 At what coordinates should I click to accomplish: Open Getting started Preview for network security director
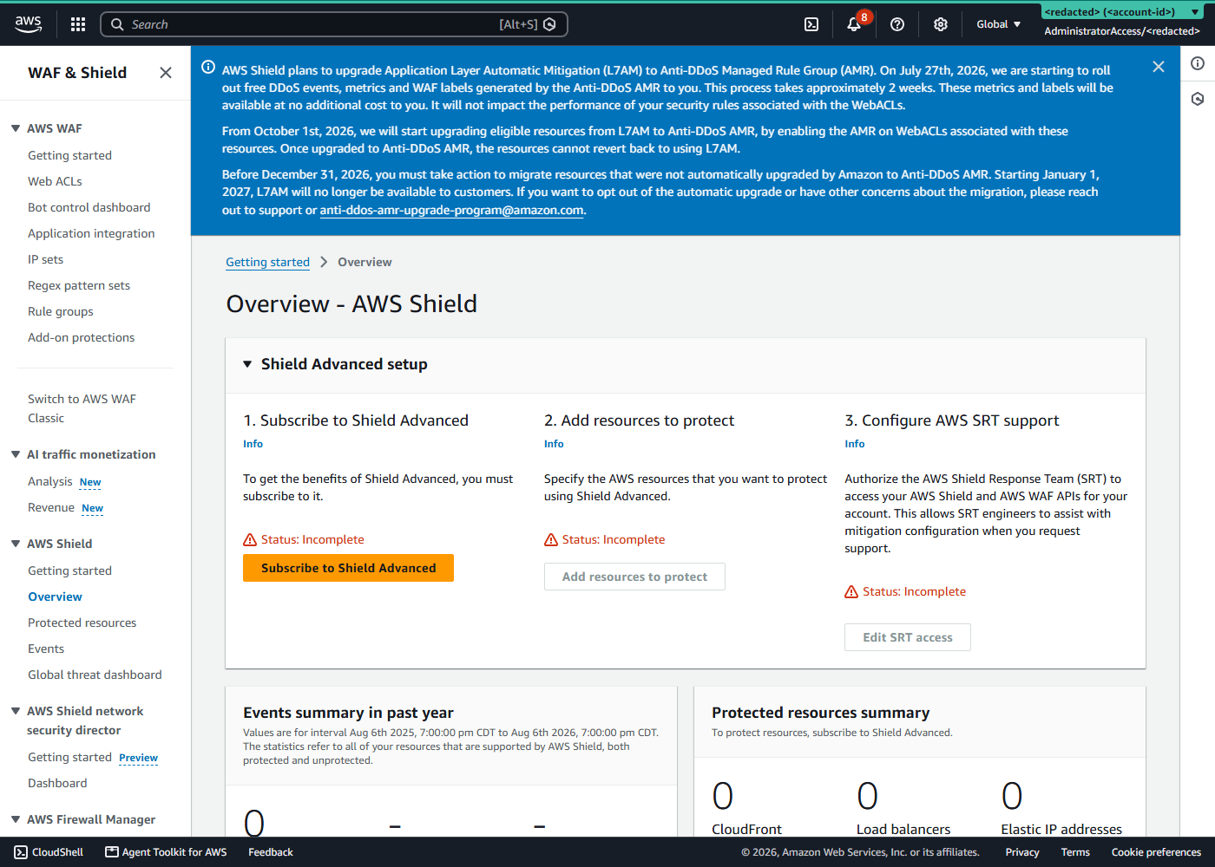click(x=69, y=757)
